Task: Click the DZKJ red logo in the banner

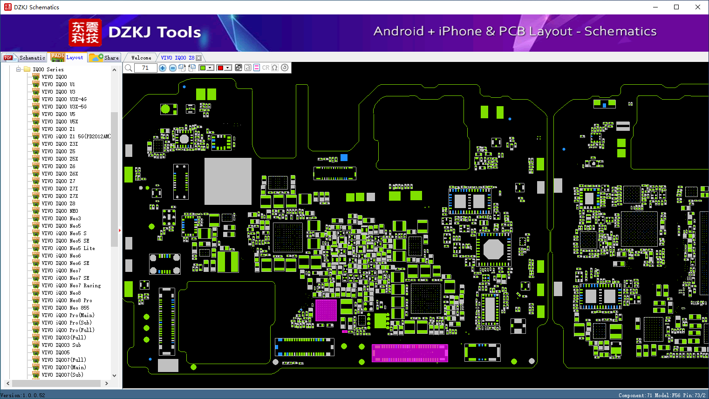Action: click(85, 33)
